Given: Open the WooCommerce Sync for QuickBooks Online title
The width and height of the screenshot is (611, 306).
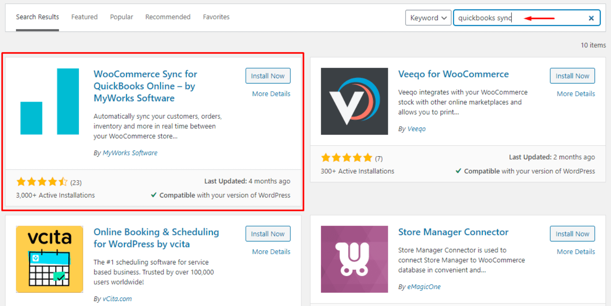Looking at the screenshot, I should pos(145,86).
